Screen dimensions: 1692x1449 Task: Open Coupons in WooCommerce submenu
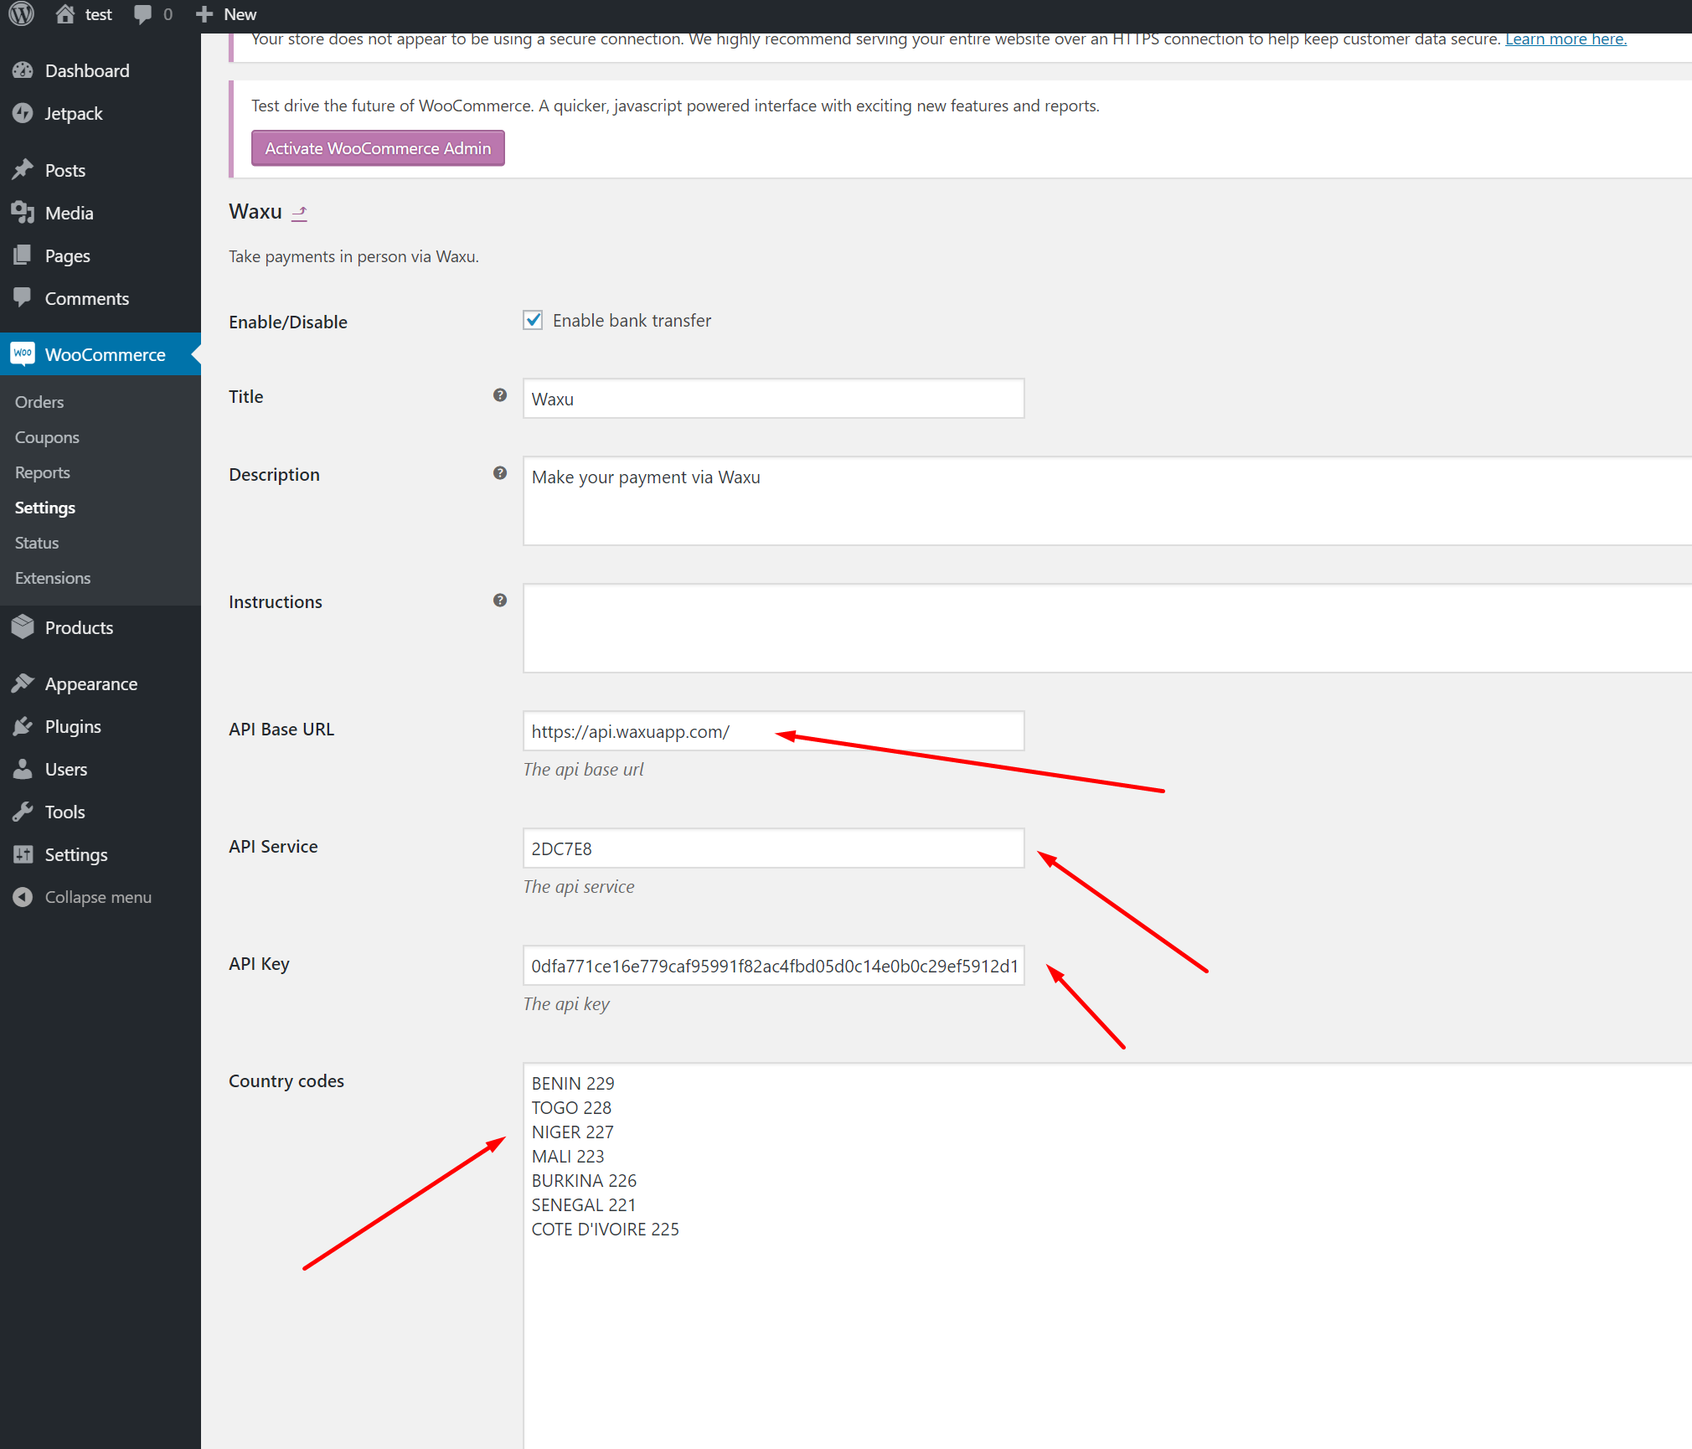(47, 437)
